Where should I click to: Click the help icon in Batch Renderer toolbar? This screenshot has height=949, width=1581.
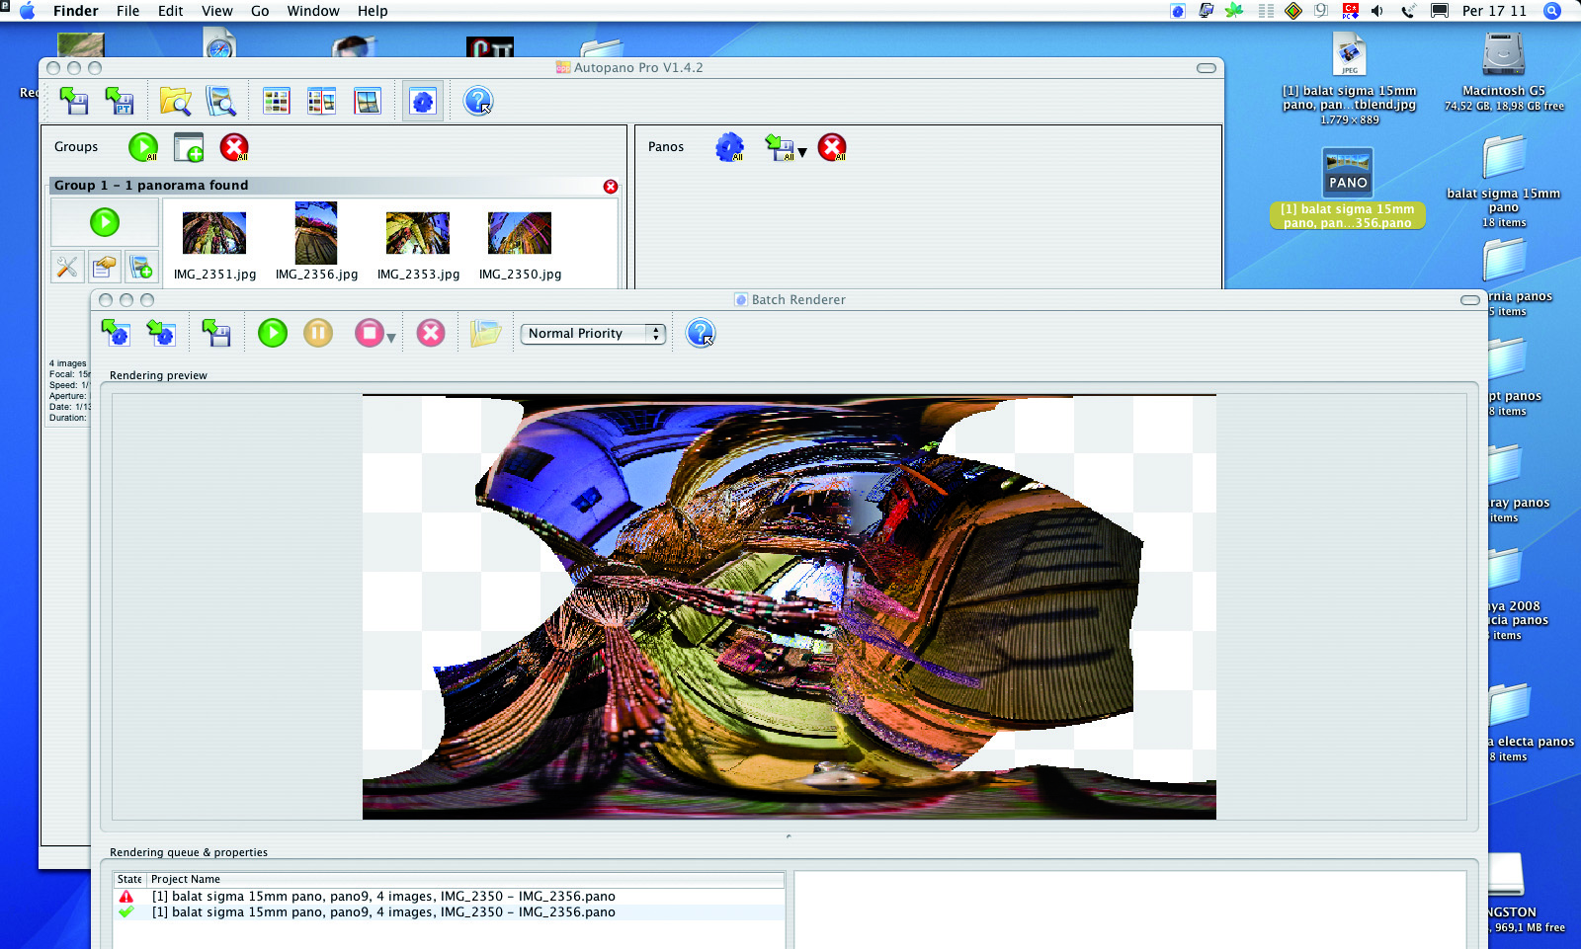(700, 334)
